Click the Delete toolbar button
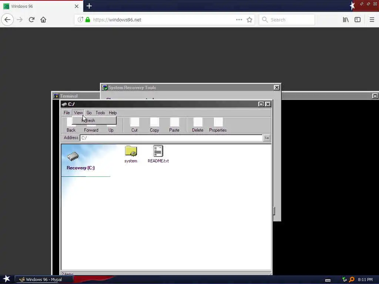This screenshot has height=284, width=379. [x=198, y=125]
